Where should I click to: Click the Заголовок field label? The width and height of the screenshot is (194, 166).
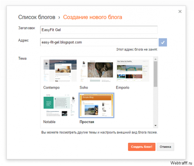click(26, 28)
